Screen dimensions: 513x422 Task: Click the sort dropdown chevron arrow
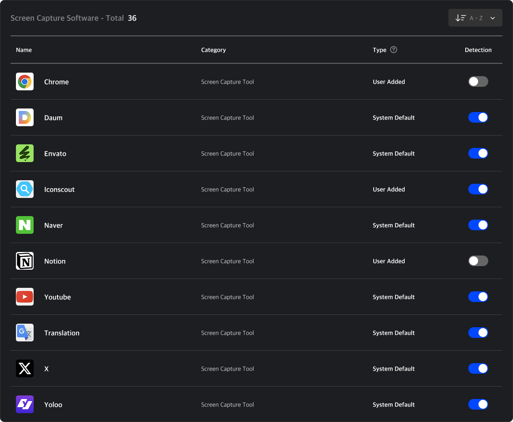point(493,18)
